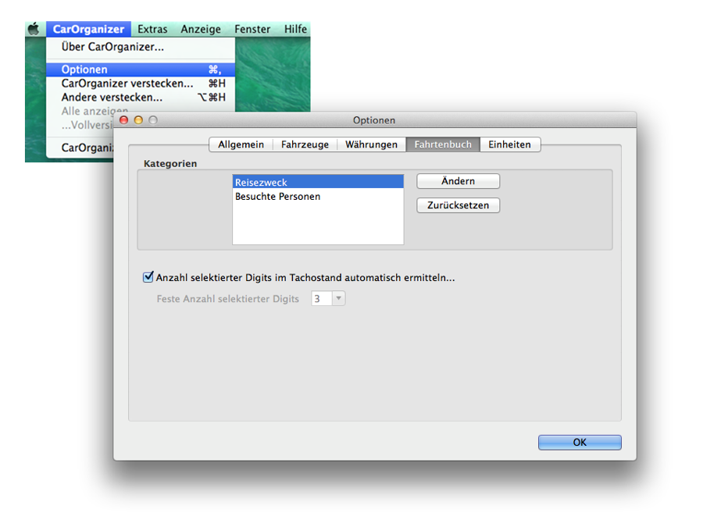
Task: Select Besuchte Personen category
Action: coord(277,197)
